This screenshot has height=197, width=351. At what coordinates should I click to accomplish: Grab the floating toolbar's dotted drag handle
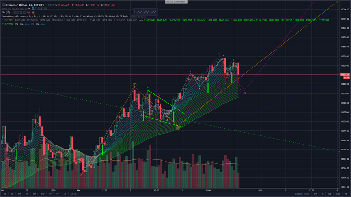click(134, 12)
